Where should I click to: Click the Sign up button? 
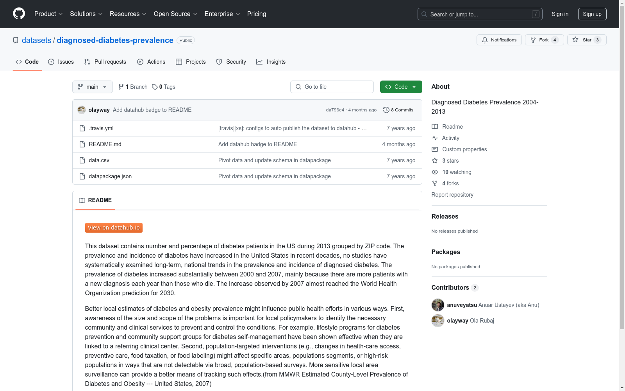[x=592, y=14]
